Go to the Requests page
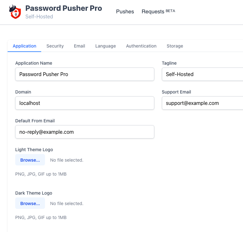Image resolution: width=243 pixels, height=232 pixels. (158, 12)
